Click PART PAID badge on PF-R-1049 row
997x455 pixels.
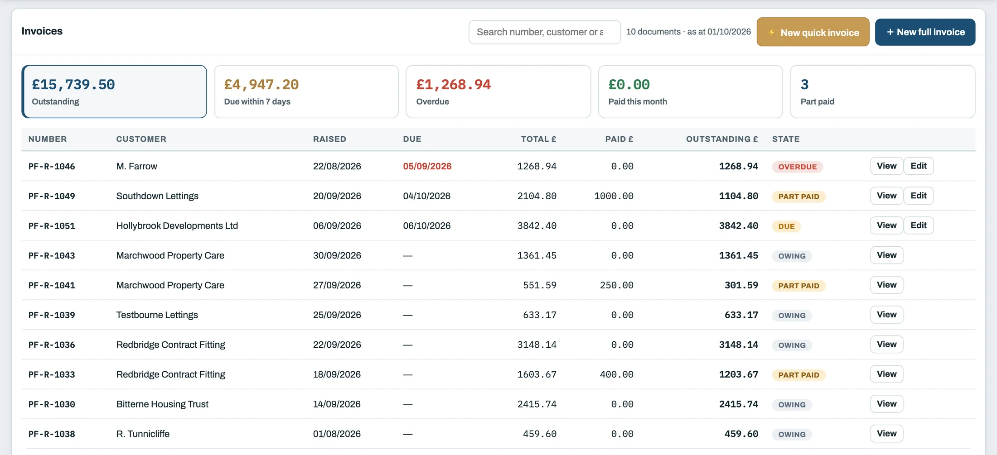coord(799,196)
